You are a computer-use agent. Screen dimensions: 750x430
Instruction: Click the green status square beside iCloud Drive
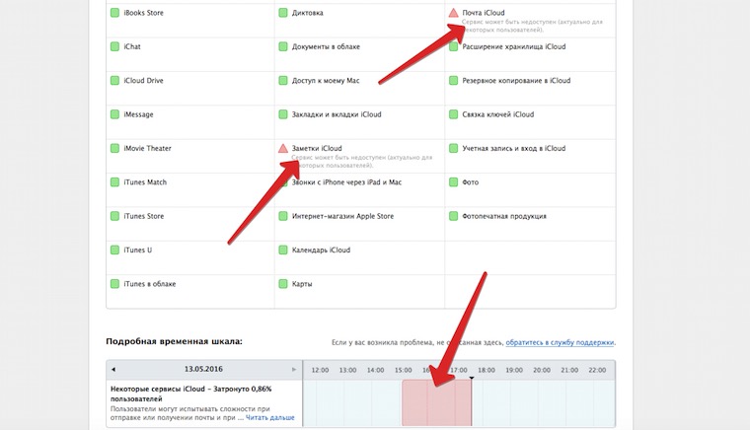(x=114, y=80)
